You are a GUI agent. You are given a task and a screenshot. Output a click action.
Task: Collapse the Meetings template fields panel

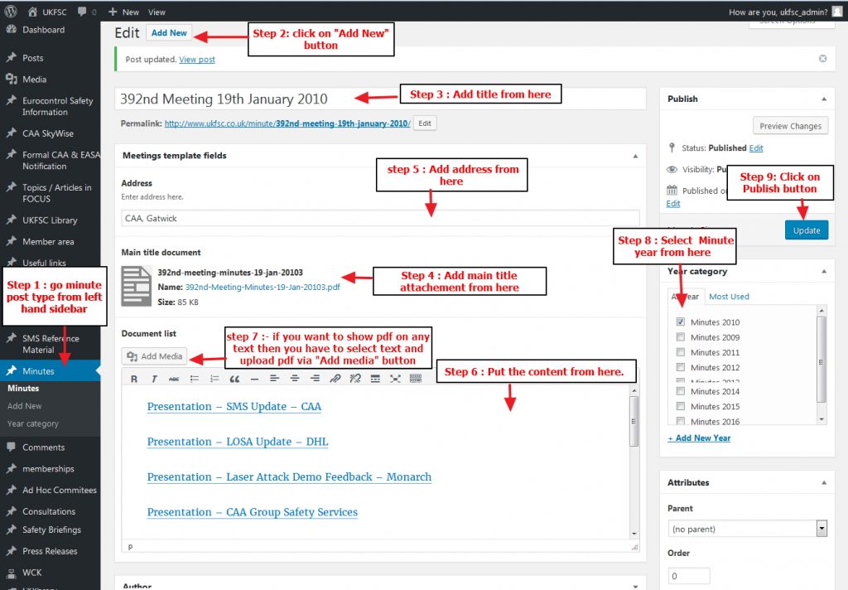coord(635,156)
